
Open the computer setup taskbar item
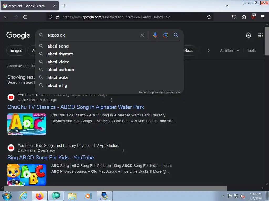104,196
